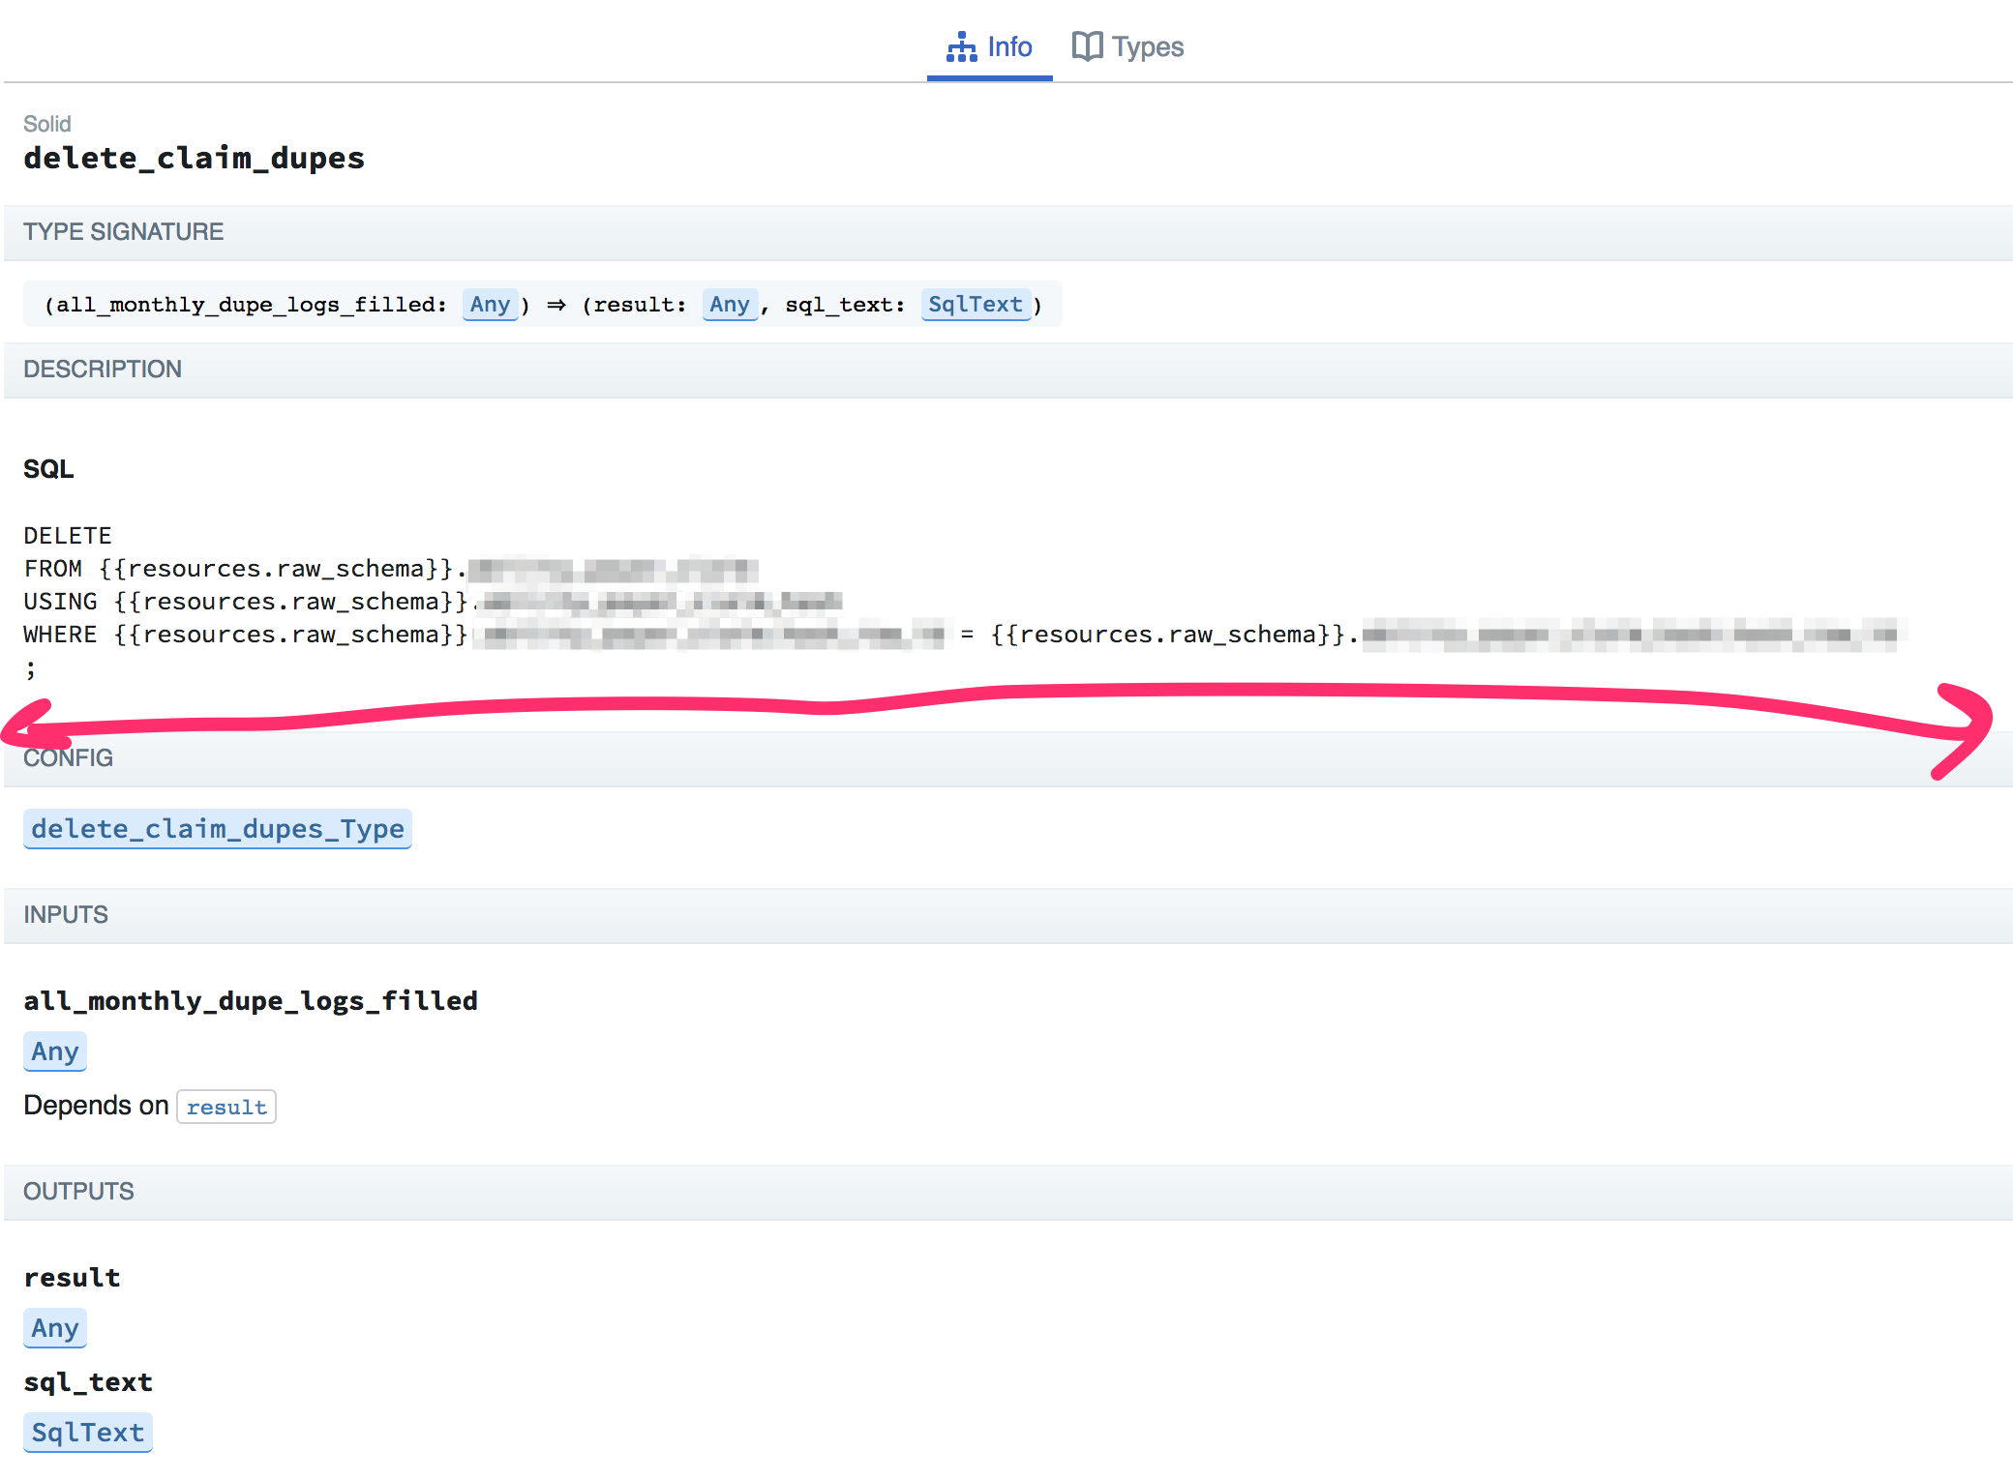
Task: Click the open book icon beside Types
Action: tap(1086, 45)
